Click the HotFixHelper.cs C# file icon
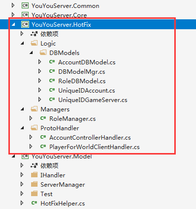 tap(34, 203)
